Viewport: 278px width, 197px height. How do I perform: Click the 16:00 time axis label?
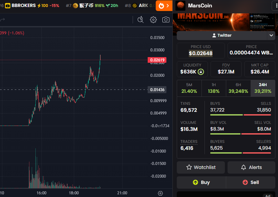click(41, 193)
